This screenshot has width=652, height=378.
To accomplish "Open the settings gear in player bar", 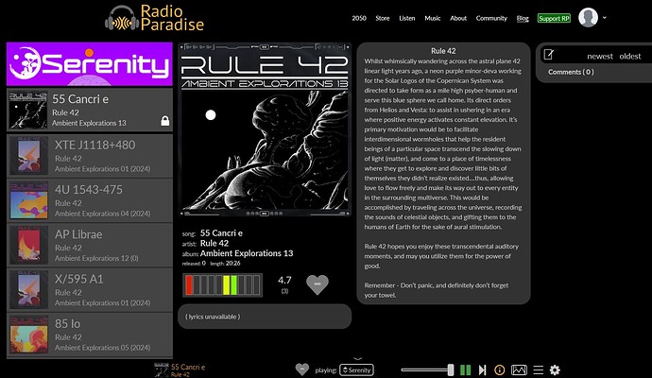I will click(x=555, y=369).
